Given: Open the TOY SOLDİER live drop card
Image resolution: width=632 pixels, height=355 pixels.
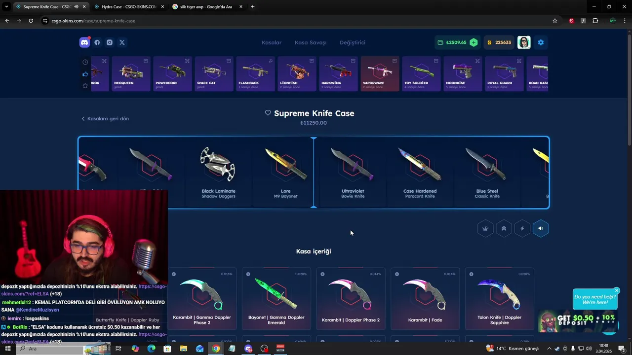Looking at the screenshot, I should (421, 73).
